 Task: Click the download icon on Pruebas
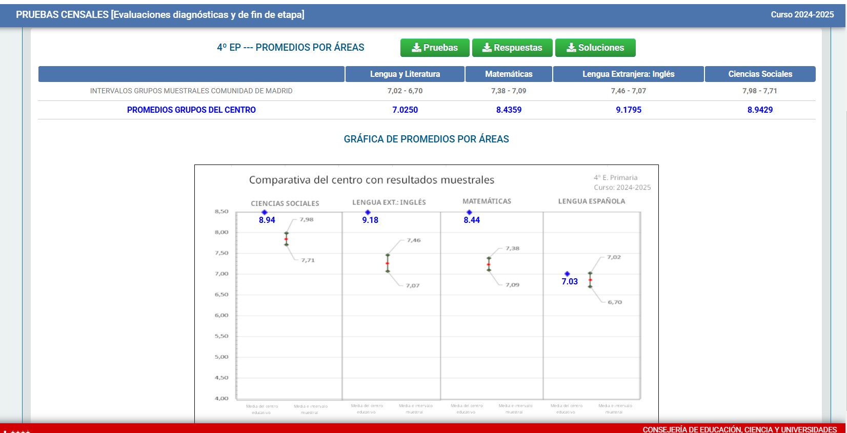(x=417, y=48)
